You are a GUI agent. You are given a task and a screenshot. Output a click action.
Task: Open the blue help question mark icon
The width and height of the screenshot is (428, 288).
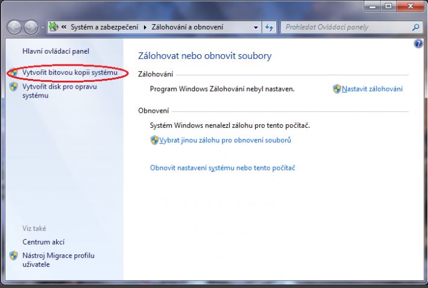(418, 43)
